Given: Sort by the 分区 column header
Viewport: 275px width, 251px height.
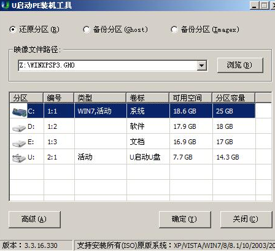Looking at the screenshot, I should [26, 98].
